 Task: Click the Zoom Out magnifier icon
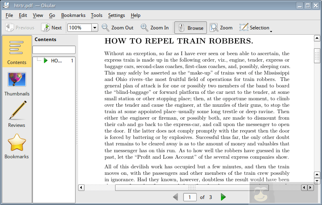105,28
